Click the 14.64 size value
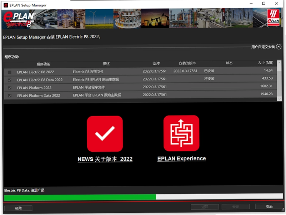Image resolution: width=286 pixels, height=215 pixels. point(268,70)
